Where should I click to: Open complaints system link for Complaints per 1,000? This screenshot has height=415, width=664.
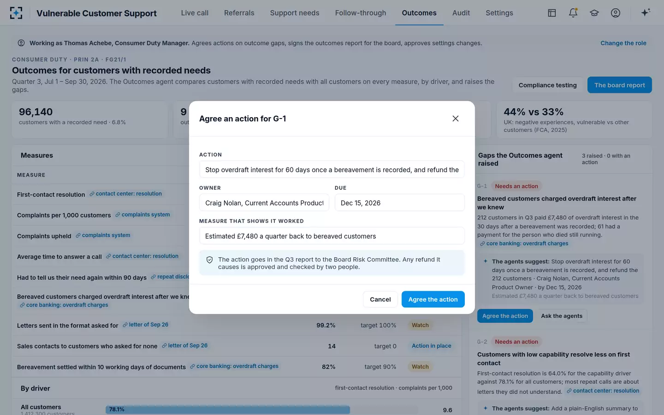(142, 214)
